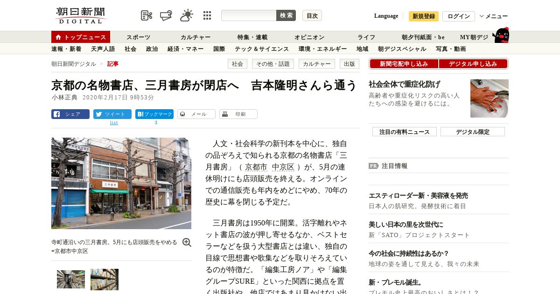Open the 美しい日本の里を次世代に link
Viewport: 560px width, 294px height.
coord(406,224)
